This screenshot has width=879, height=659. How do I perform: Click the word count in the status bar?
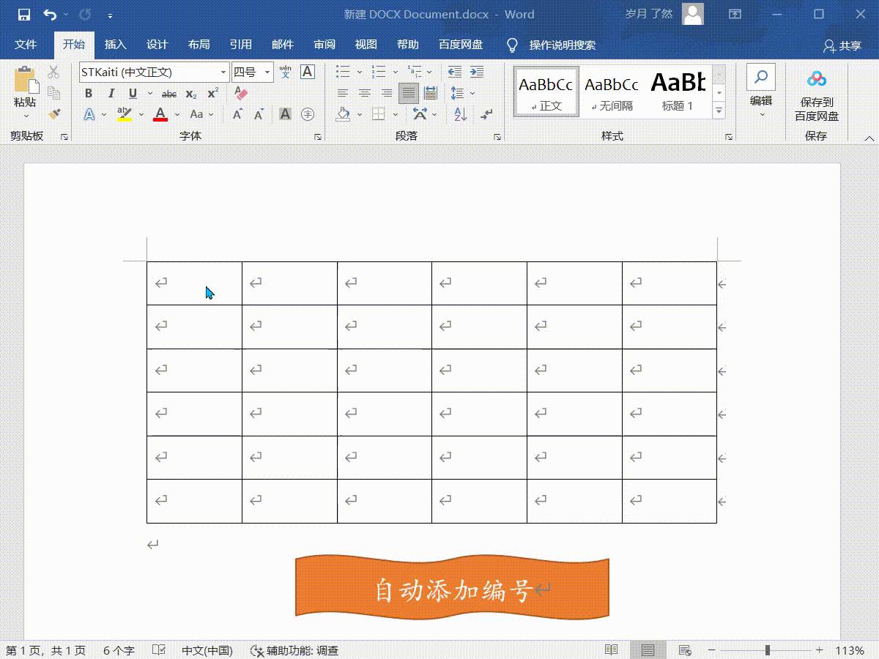(117, 649)
